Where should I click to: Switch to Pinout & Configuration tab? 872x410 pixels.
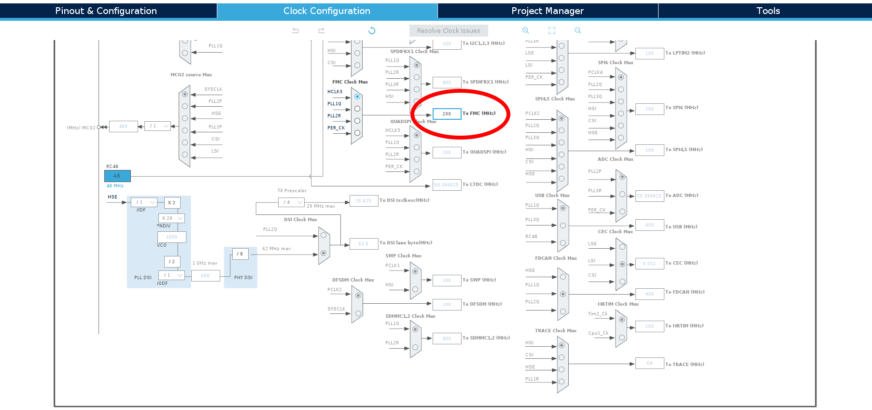[x=106, y=11]
